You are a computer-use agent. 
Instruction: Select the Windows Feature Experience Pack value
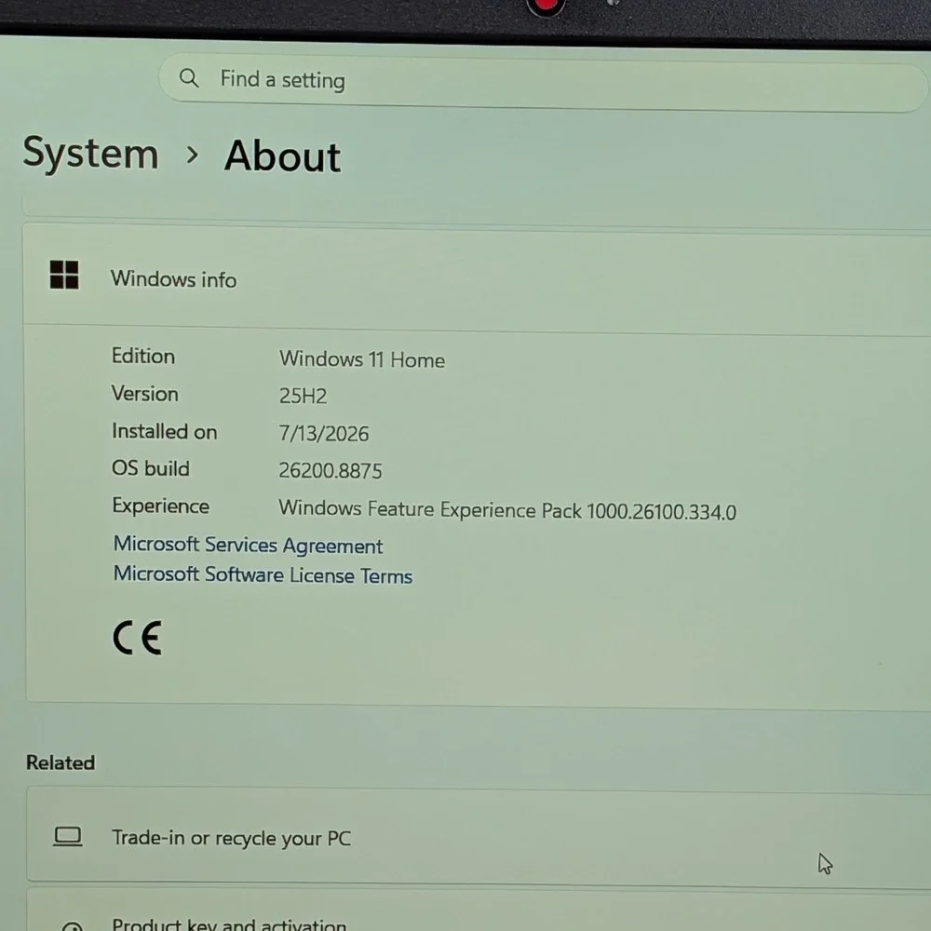(x=507, y=510)
